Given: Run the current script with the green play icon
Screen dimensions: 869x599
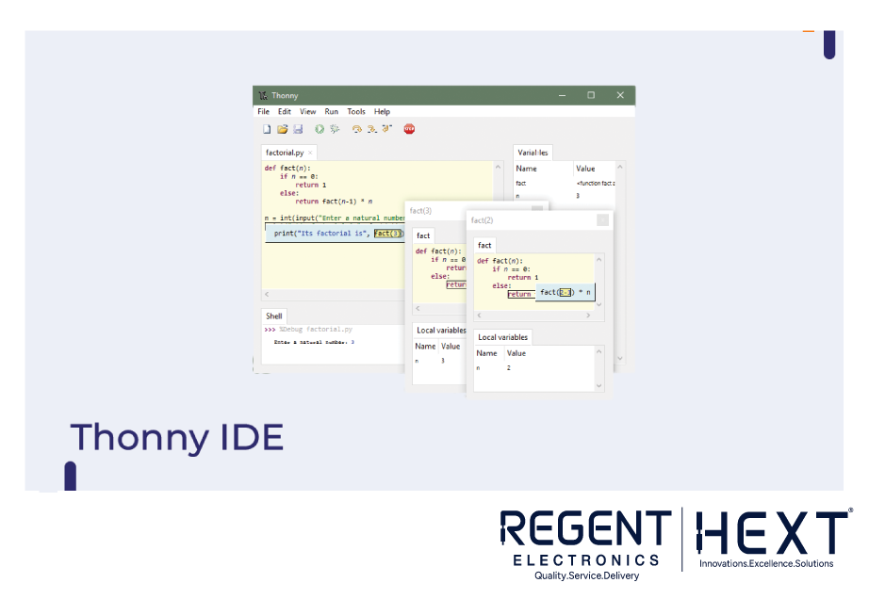Looking at the screenshot, I should coord(320,129).
